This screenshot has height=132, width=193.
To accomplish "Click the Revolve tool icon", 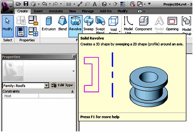I will [75, 23].
